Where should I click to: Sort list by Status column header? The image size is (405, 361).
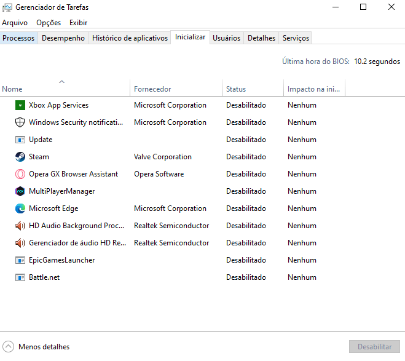click(236, 89)
